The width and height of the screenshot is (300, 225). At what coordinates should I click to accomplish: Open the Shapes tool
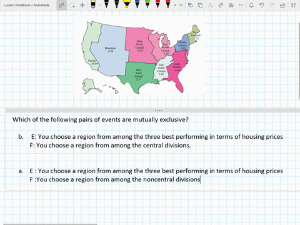(x=190, y=5)
